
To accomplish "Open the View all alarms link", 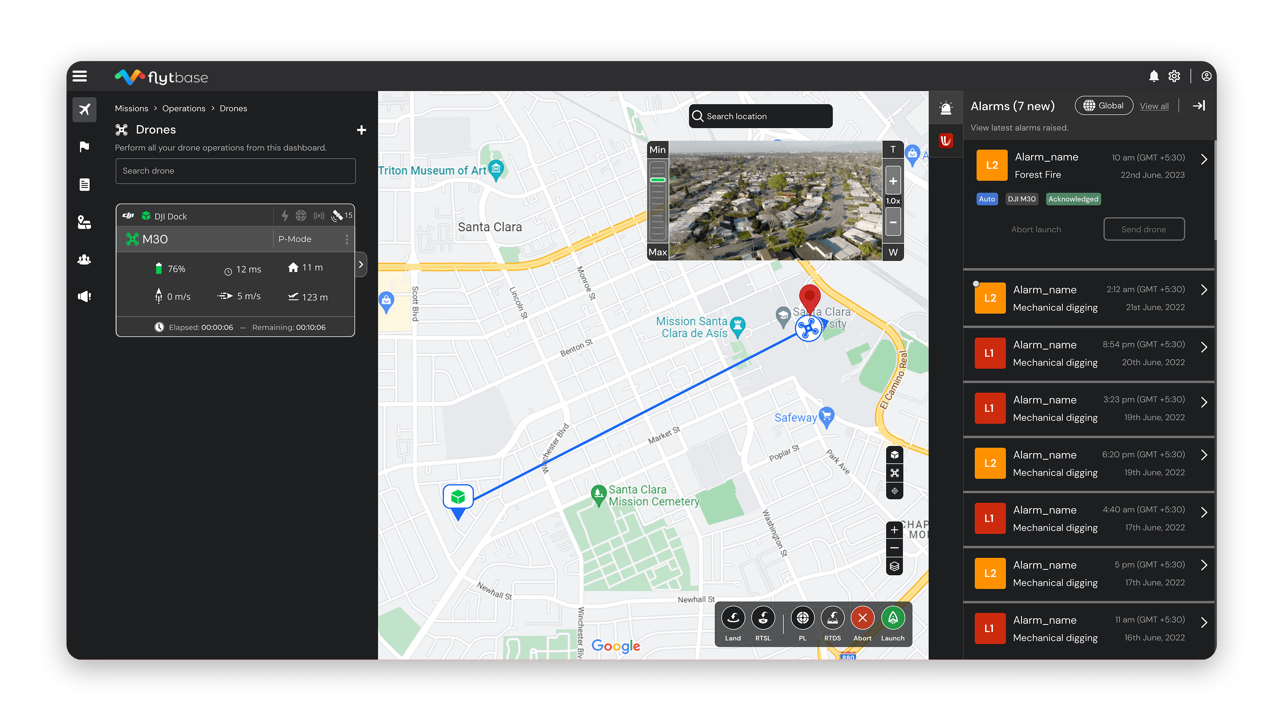I will coord(1154,106).
